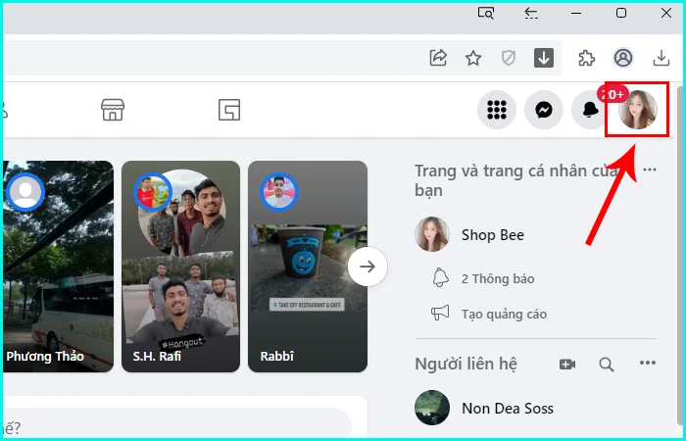The height and width of the screenshot is (441, 686).
Task: Minimize the browser window
Action: click(x=576, y=13)
